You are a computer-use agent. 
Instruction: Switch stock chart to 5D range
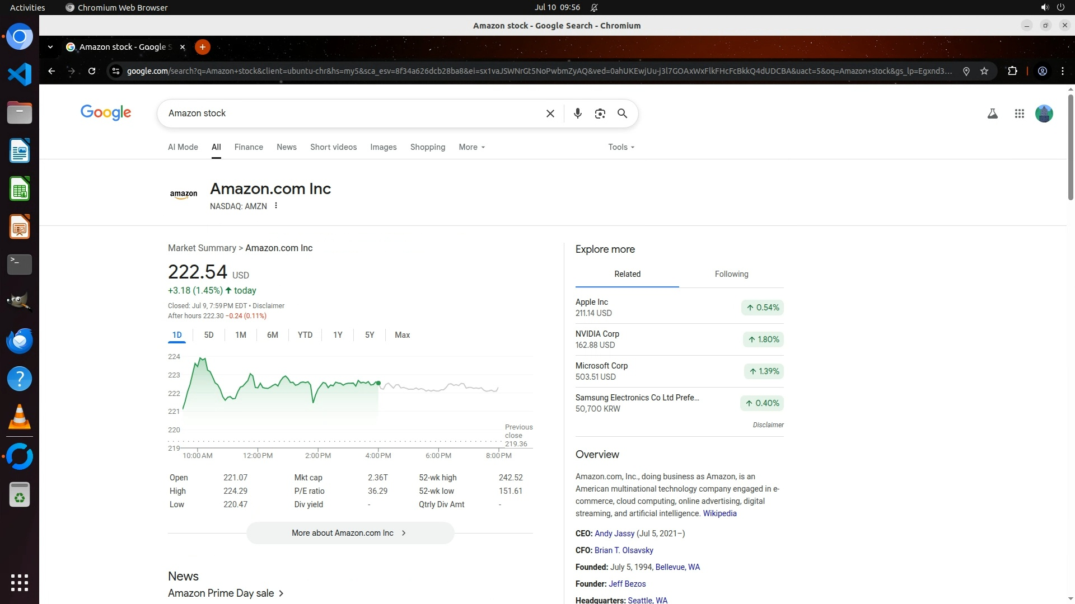(x=209, y=335)
